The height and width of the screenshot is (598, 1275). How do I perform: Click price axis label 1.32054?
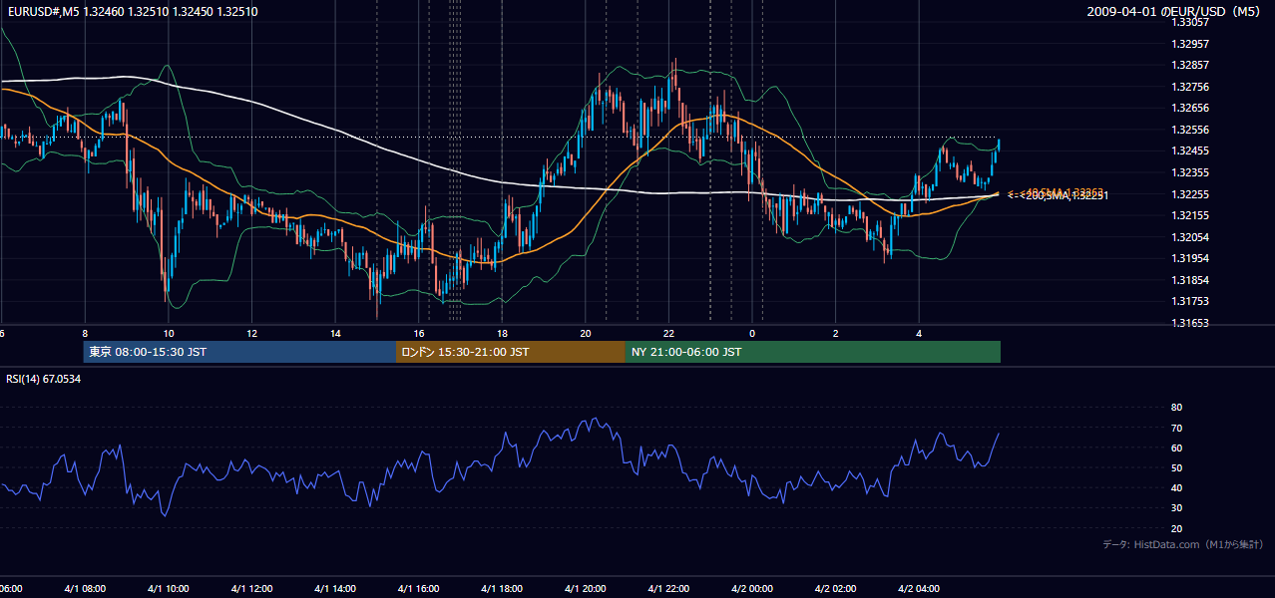coord(1190,237)
